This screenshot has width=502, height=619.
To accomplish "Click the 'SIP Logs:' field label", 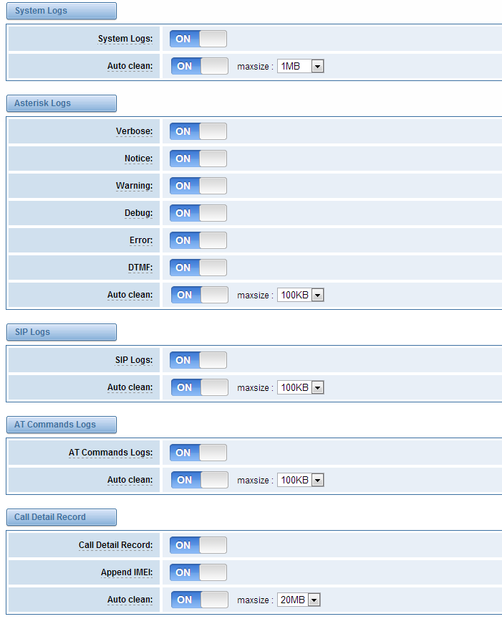I will (134, 360).
